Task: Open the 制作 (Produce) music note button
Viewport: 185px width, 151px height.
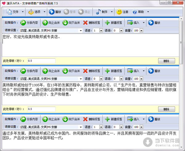Action: (101, 12)
